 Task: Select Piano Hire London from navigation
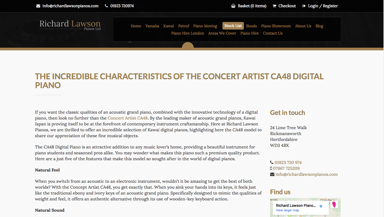point(188,33)
